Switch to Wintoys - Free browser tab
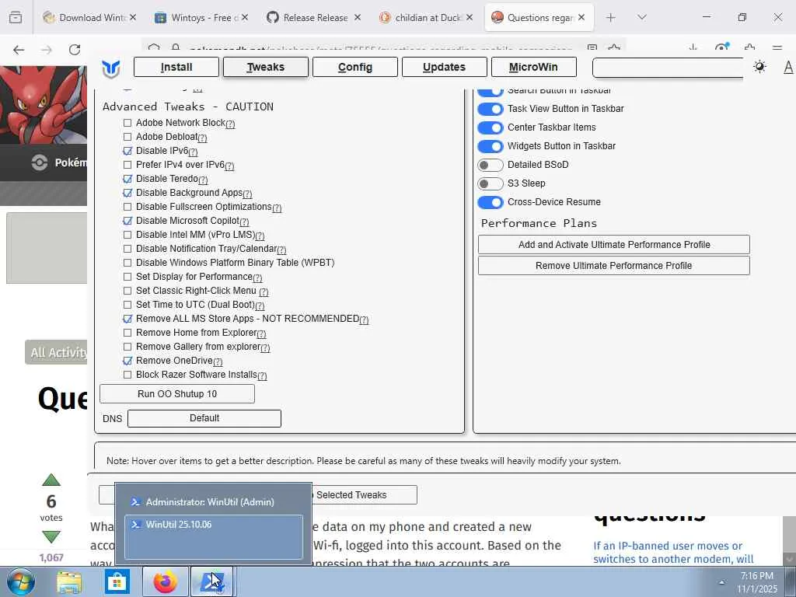This screenshot has height=597, width=796. pyautogui.click(x=201, y=18)
